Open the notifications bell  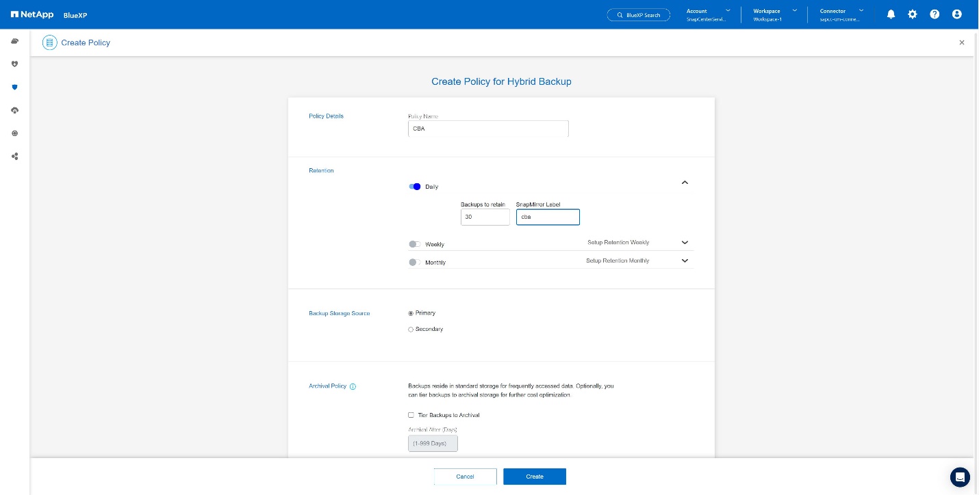(x=891, y=14)
